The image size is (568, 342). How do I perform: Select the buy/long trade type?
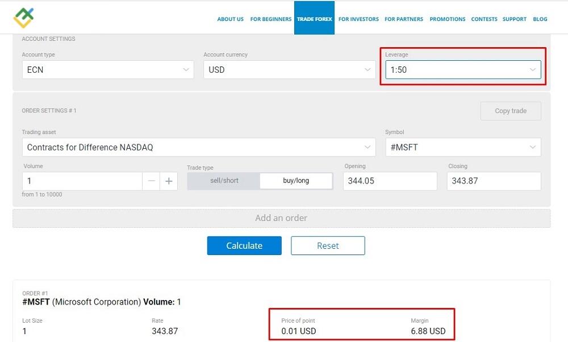[x=296, y=181]
